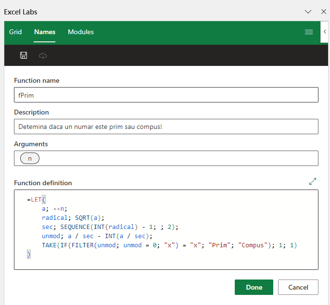Expand the function definition editor to full size

click(313, 181)
